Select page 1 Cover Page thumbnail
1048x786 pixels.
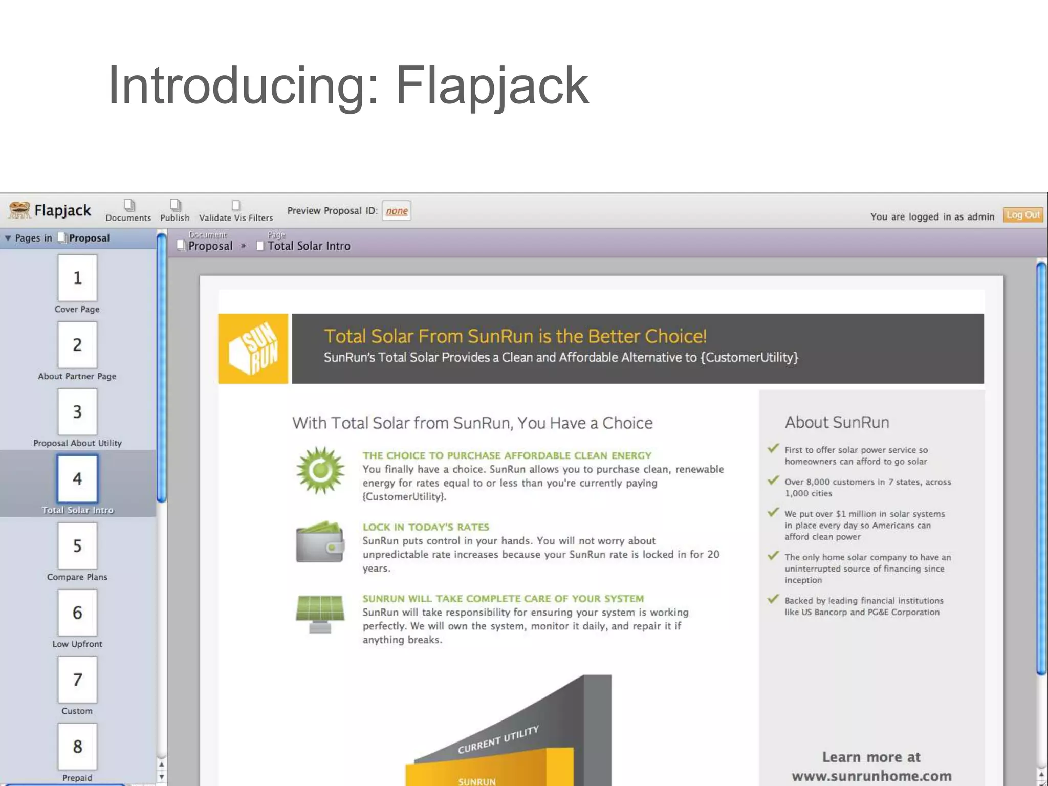pyautogui.click(x=77, y=278)
